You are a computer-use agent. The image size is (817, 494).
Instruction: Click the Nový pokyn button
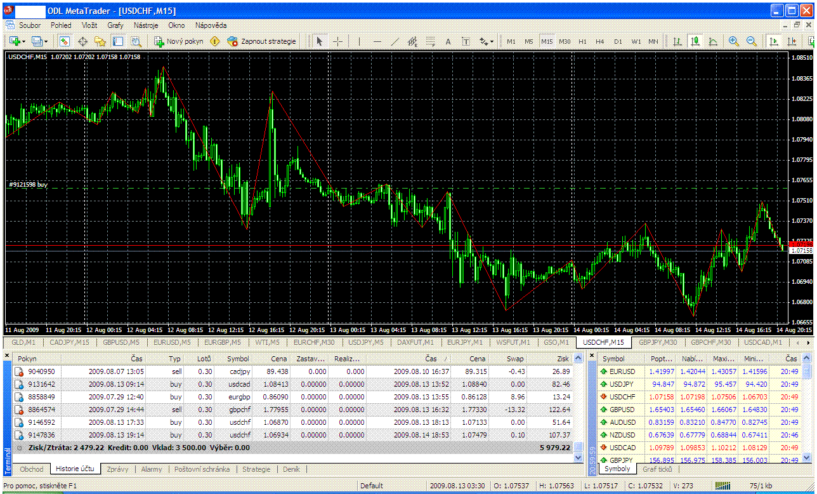point(179,41)
